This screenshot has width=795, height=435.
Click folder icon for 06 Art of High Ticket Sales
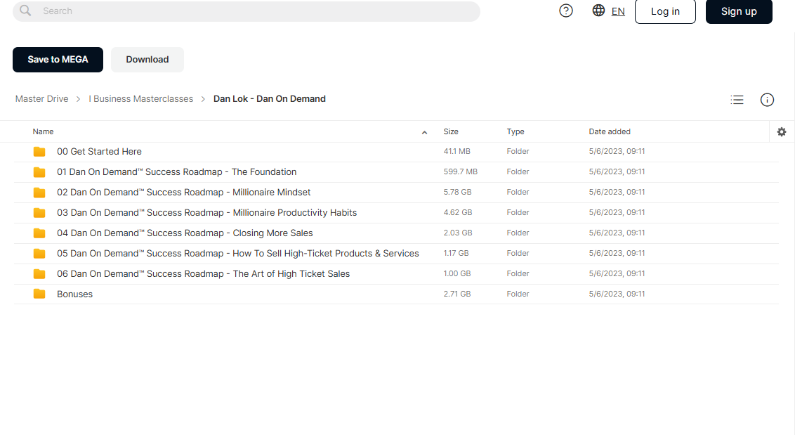(39, 273)
